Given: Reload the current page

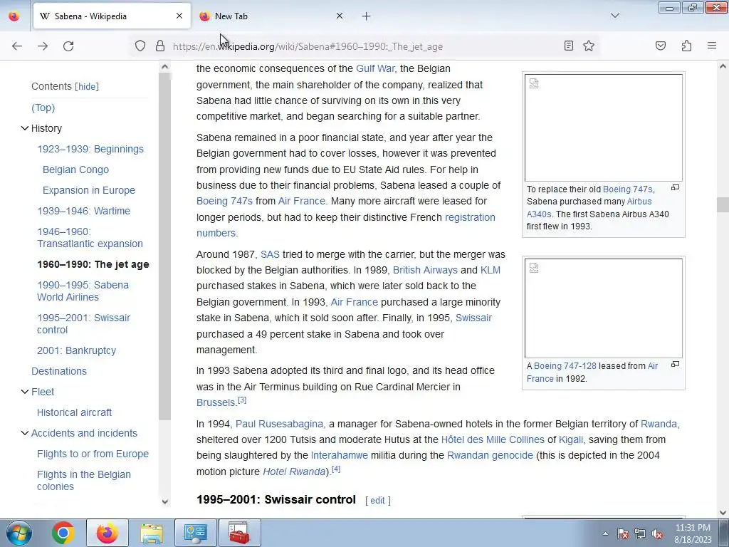Looking at the screenshot, I should click(68, 46).
